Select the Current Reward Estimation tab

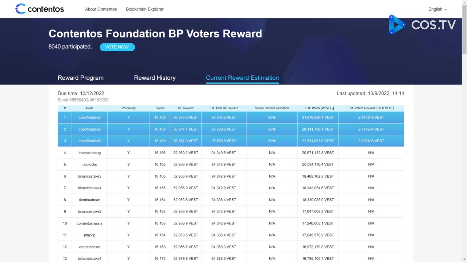coord(242,78)
